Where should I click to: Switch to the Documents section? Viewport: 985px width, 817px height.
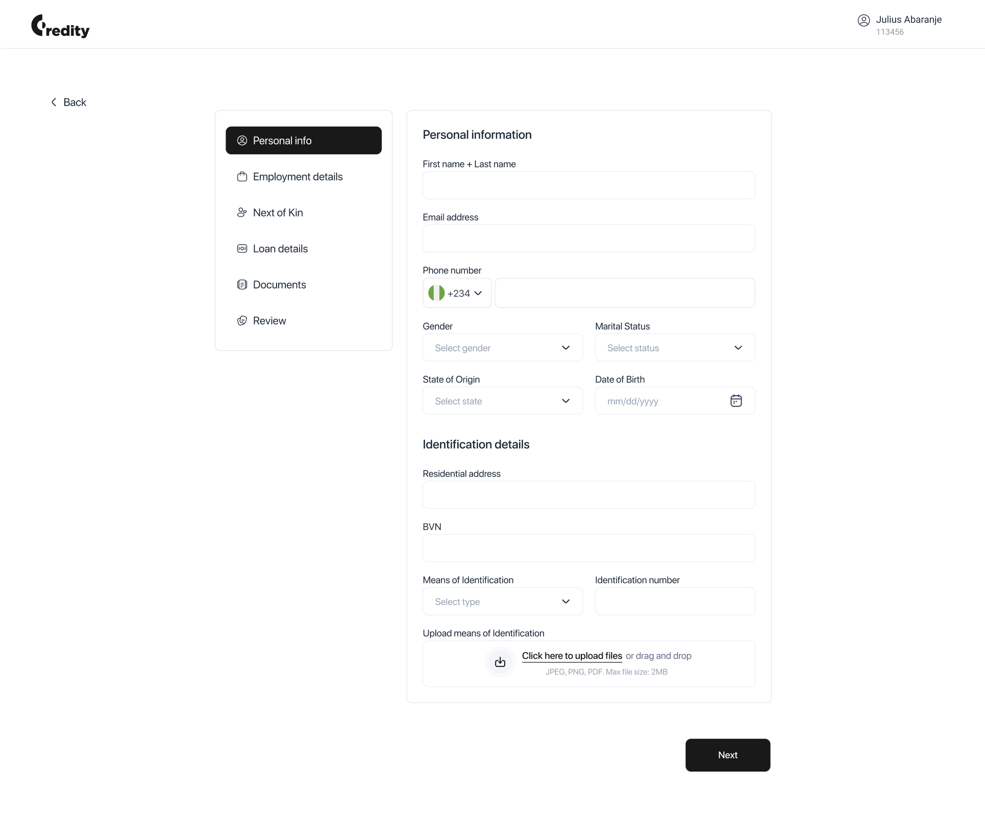[x=279, y=284]
